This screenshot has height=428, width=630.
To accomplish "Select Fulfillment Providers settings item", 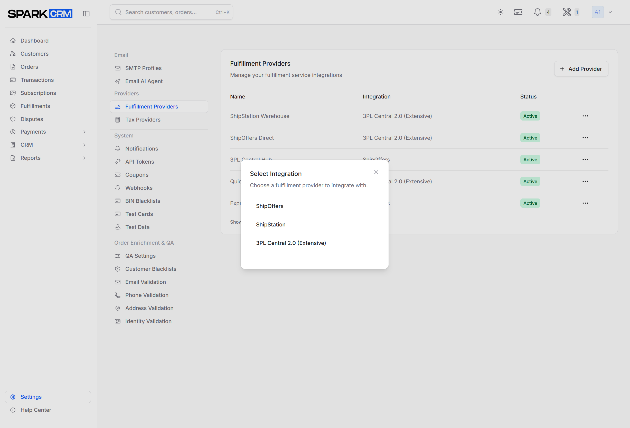I will tap(159, 107).
